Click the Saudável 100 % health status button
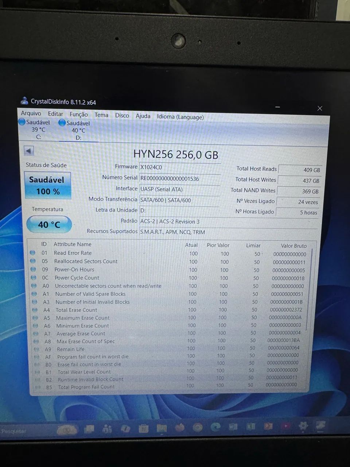Viewport: 350px width, 467px height. point(47,185)
